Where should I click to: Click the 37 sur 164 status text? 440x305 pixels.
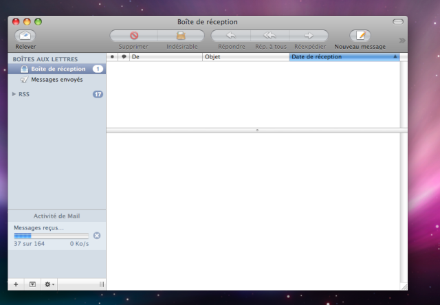[29, 244]
